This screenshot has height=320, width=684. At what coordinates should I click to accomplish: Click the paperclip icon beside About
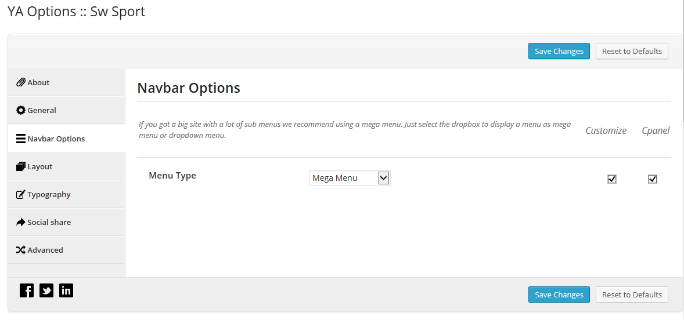[x=20, y=82]
